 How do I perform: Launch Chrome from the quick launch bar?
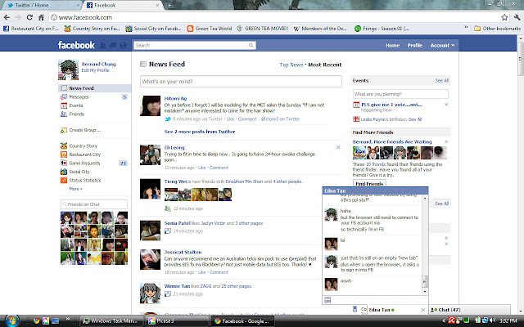pos(36,321)
